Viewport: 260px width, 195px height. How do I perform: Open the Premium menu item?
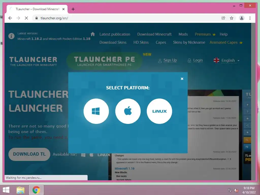(x=205, y=34)
